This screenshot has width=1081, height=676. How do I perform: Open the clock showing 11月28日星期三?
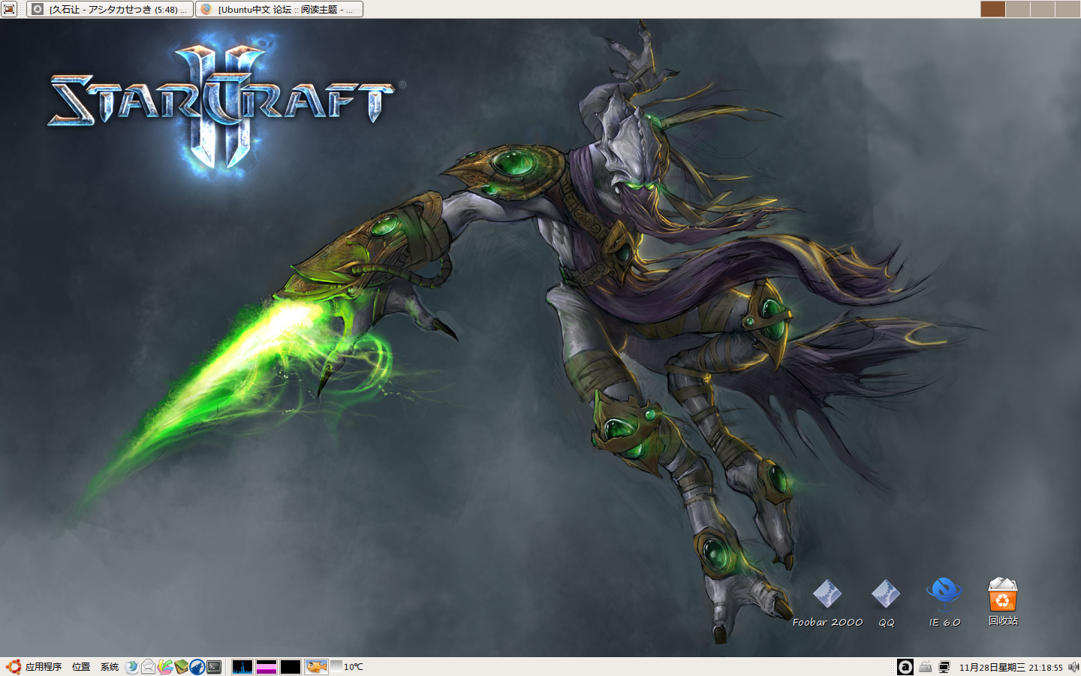click(1010, 667)
